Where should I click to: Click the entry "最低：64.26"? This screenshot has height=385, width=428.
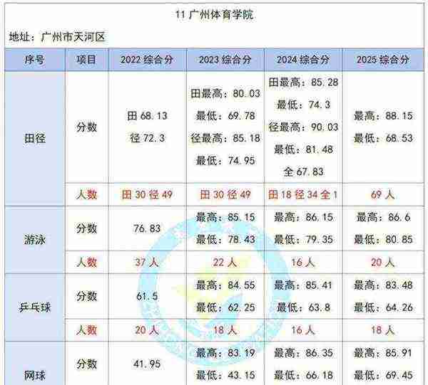tap(383, 307)
